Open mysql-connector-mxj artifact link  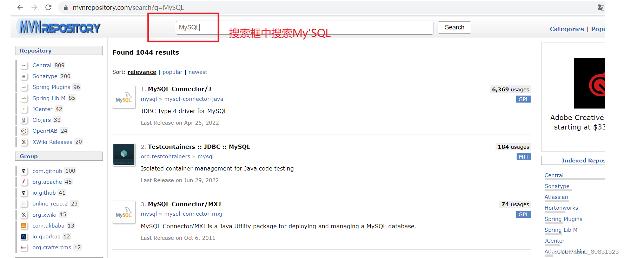click(193, 214)
